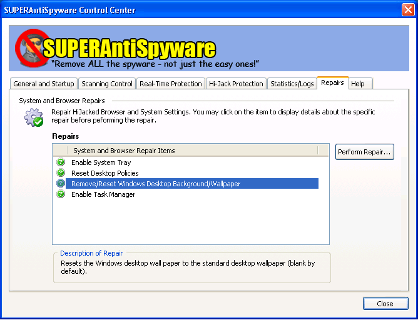Select the Enable System Tray repair item
418x320 pixels.
101,162
